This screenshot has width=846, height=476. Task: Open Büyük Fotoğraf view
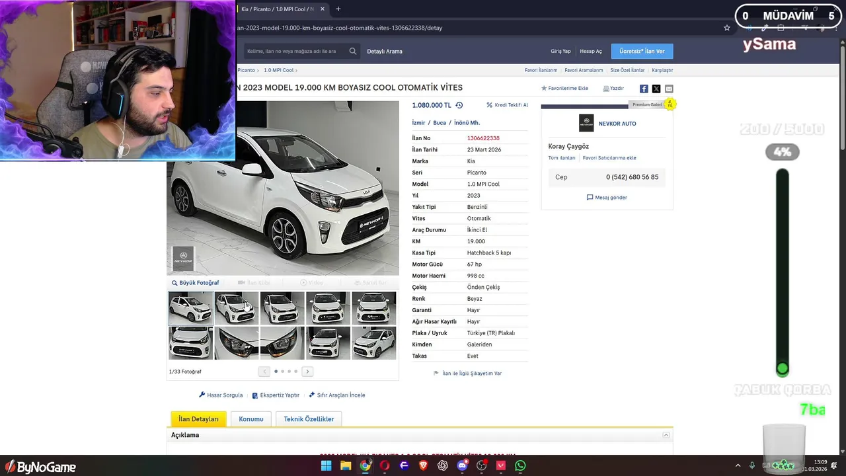click(195, 283)
